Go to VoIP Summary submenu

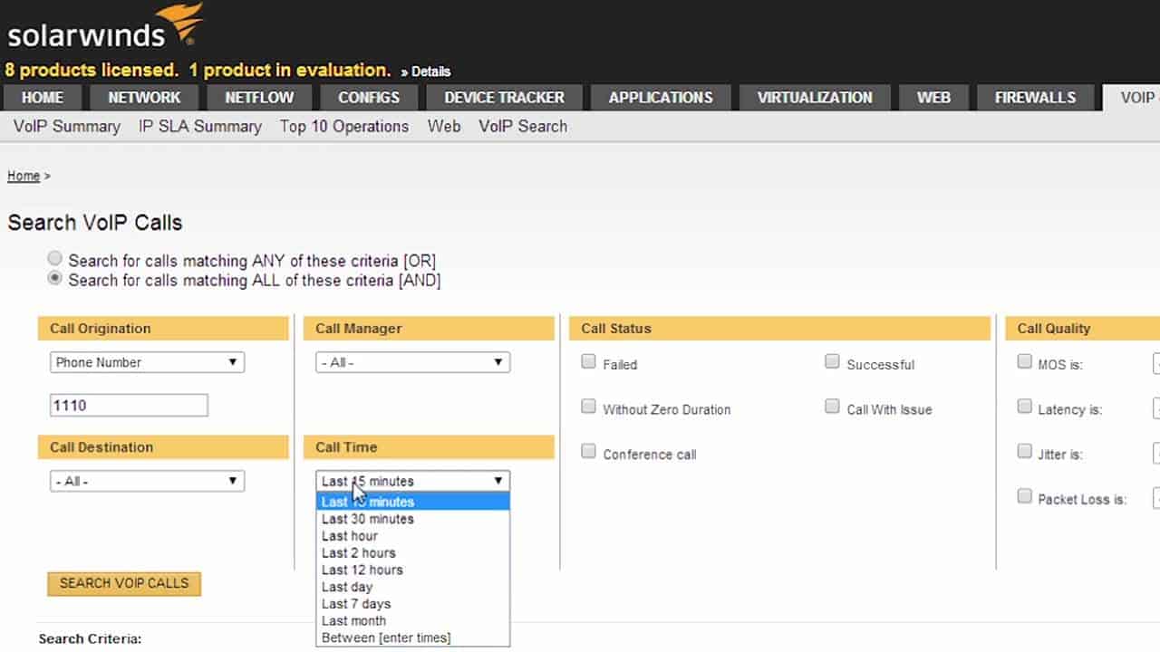(67, 127)
